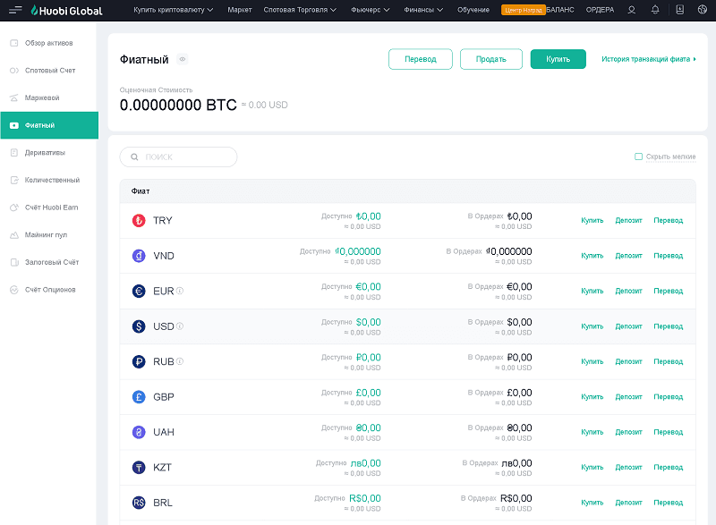Click the Фиат column header

click(141, 191)
